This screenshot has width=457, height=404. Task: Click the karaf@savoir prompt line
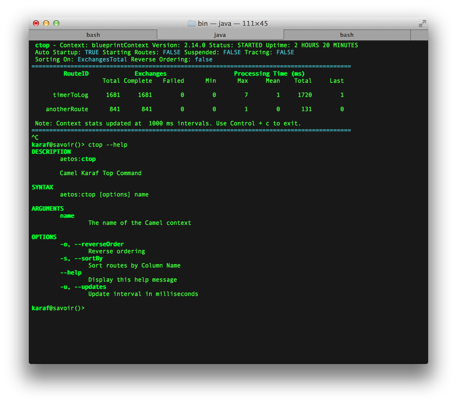click(57, 308)
